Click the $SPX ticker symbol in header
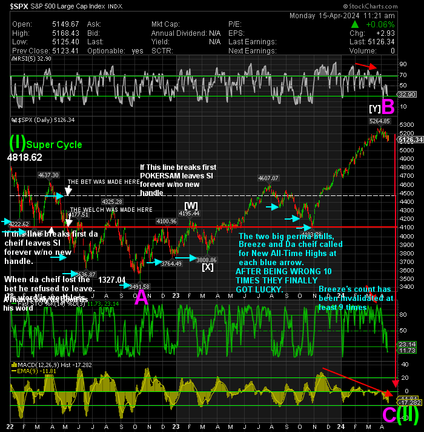424x432 pixels. click(19, 6)
